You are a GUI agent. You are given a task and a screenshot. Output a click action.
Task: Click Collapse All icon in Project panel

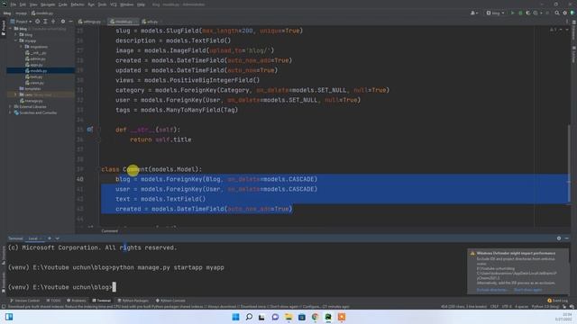[x=53, y=22]
